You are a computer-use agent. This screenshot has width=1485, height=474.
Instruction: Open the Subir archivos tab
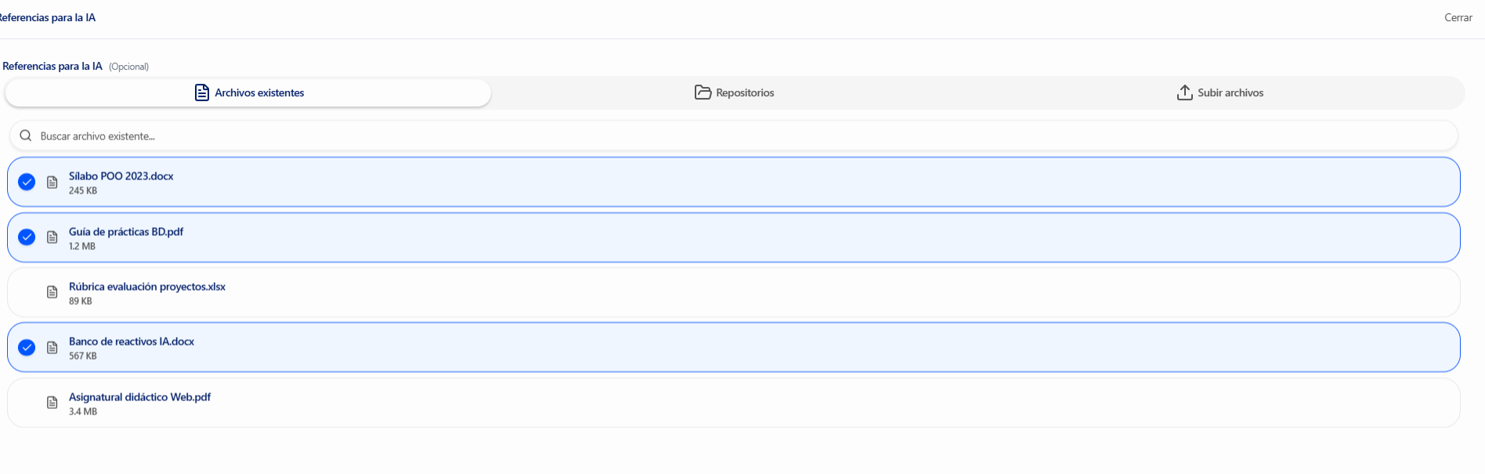pos(1220,92)
